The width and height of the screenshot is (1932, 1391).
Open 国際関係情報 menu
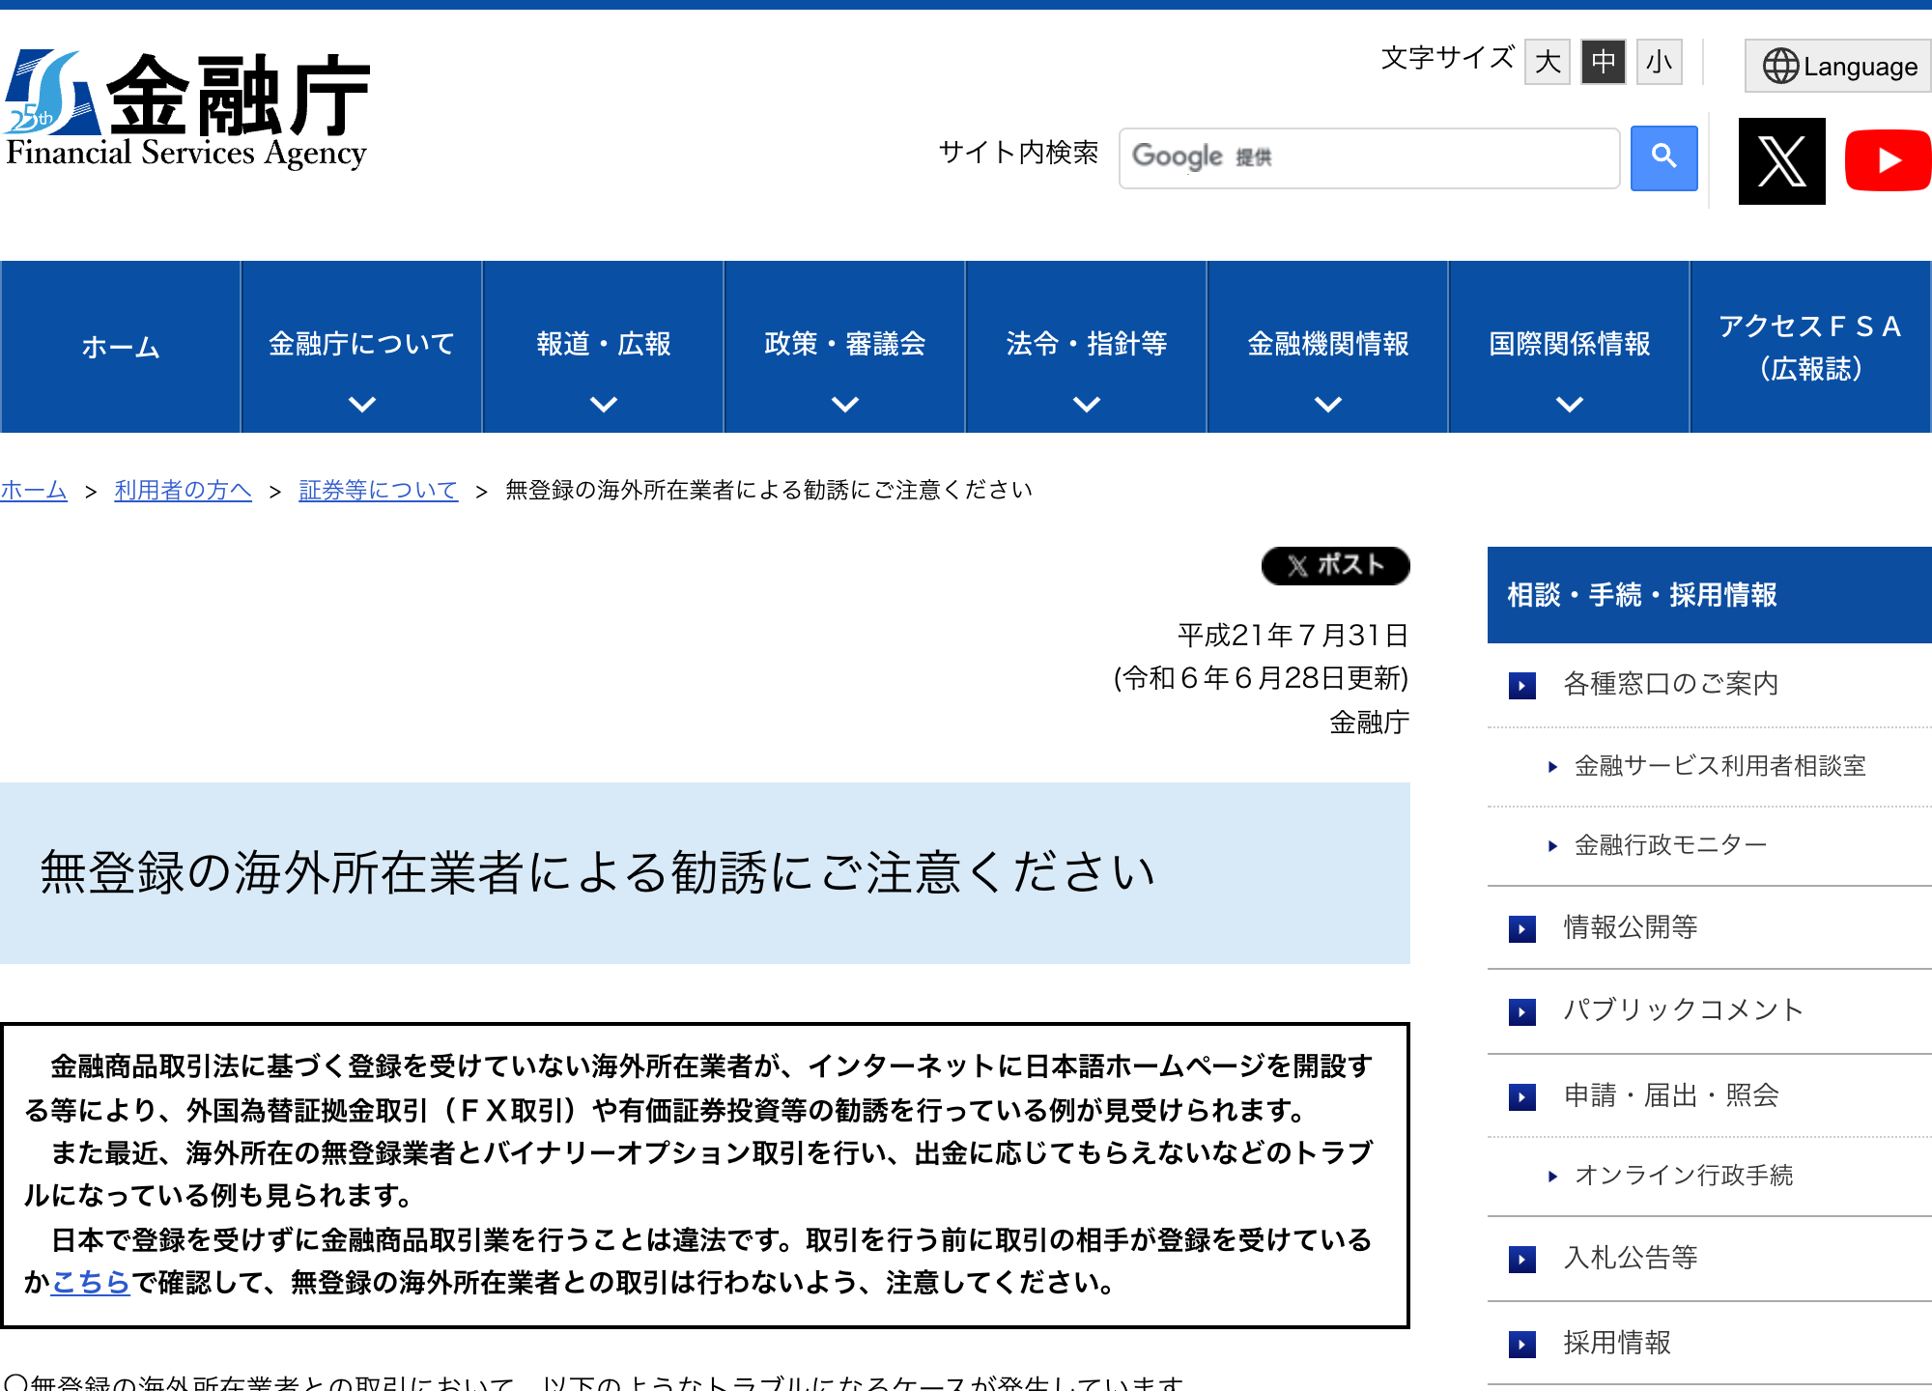click(x=1569, y=347)
